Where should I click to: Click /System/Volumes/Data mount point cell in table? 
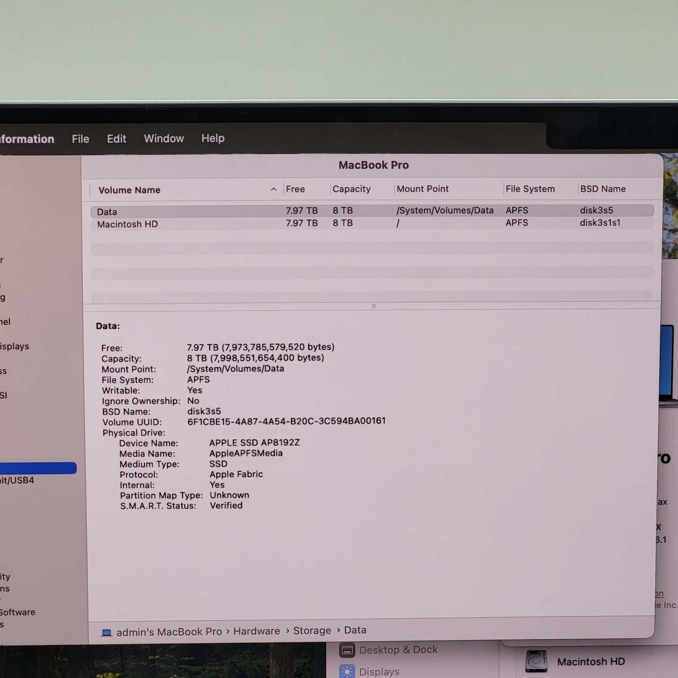pos(445,210)
